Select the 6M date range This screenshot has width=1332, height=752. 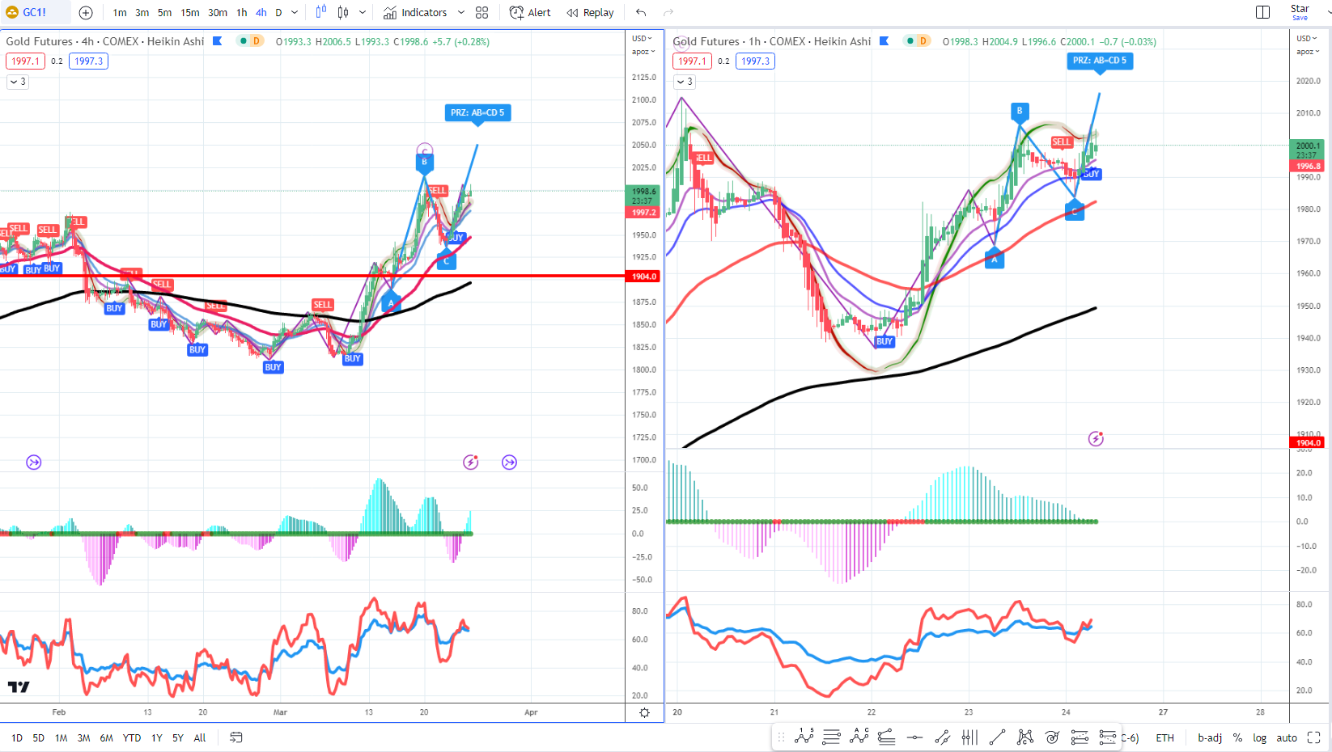(107, 737)
